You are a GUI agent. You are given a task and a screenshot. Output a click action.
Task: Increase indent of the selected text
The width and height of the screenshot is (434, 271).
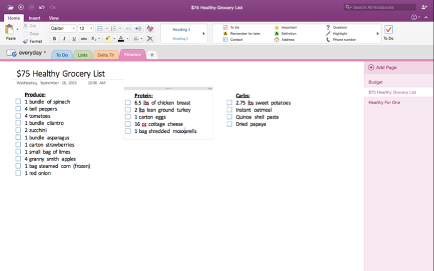pos(138,28)
